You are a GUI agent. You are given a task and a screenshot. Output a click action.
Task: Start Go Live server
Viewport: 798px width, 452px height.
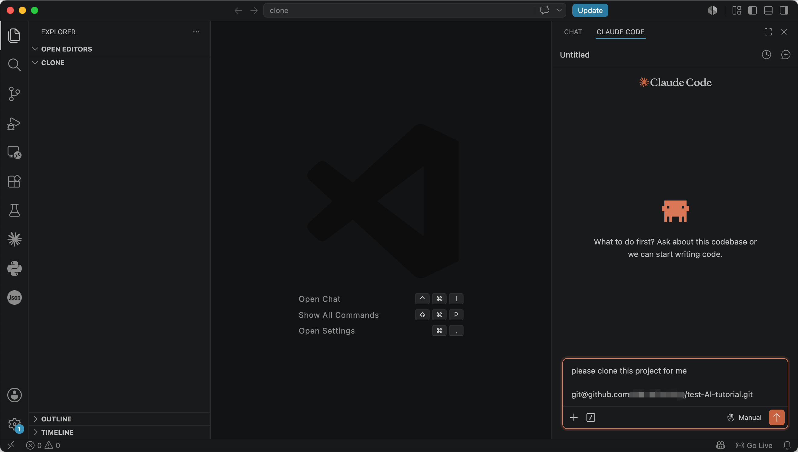pyautogui.click(x=753, y=445)
